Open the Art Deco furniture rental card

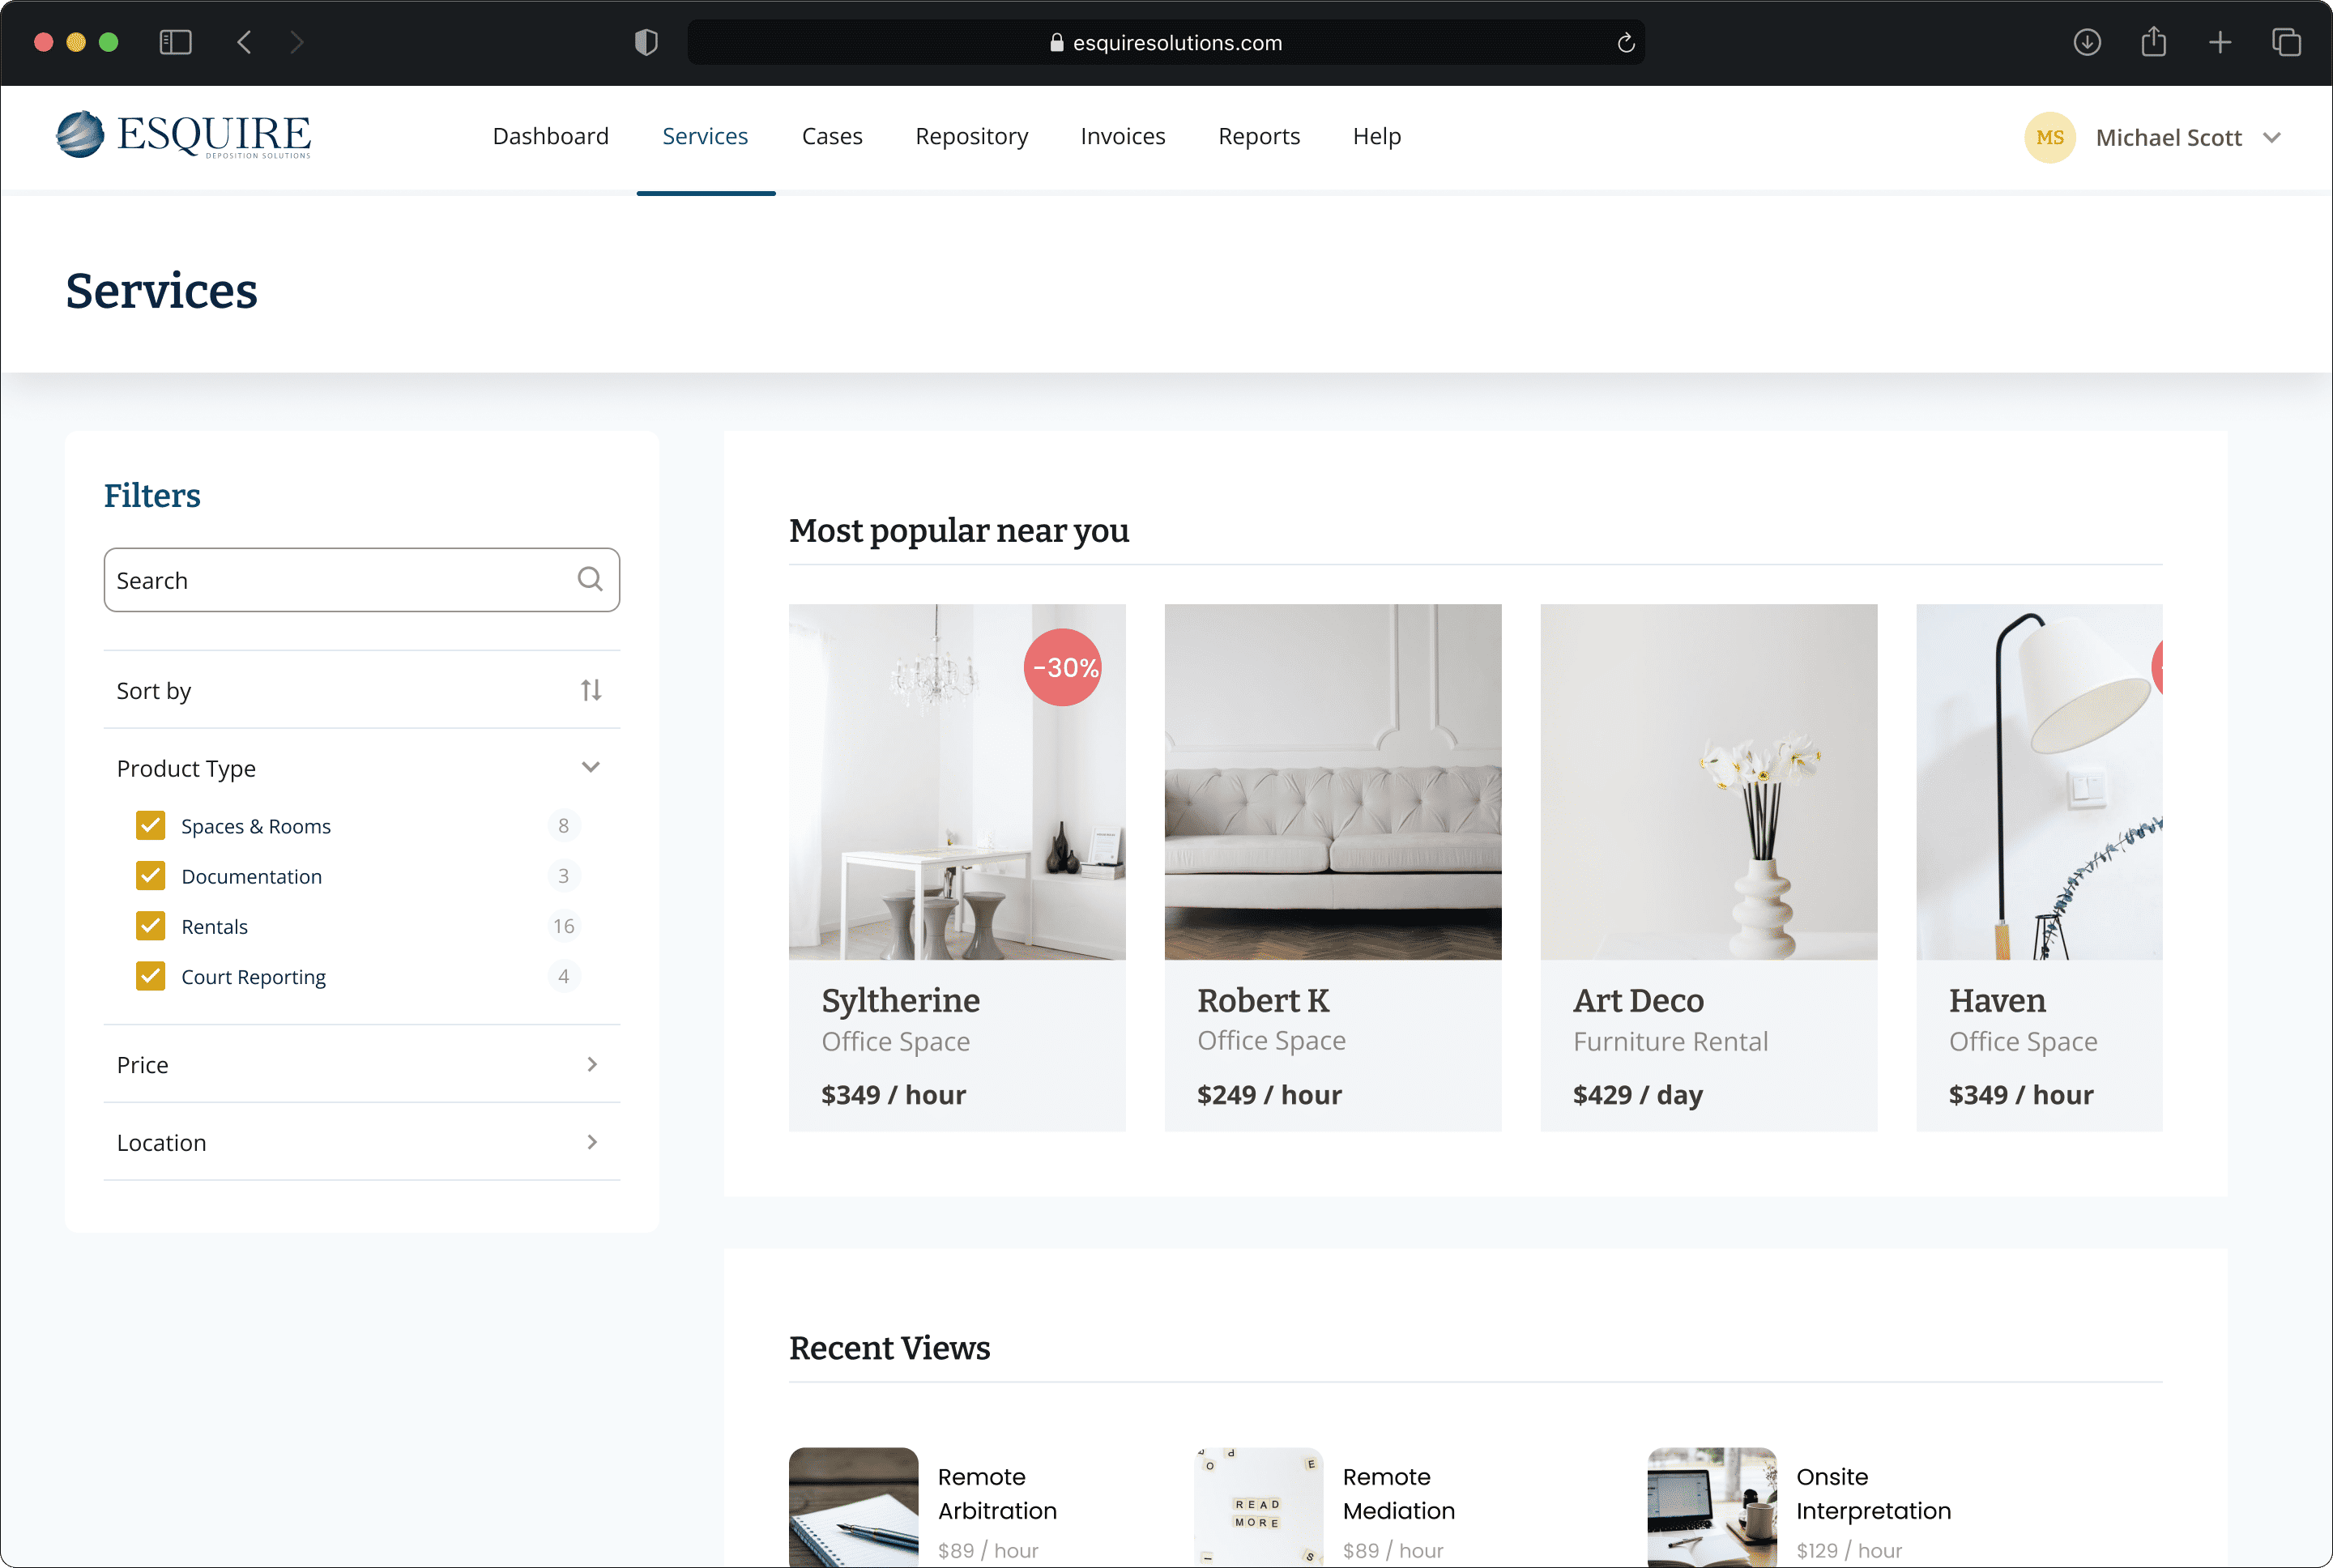click(1708, 866)
